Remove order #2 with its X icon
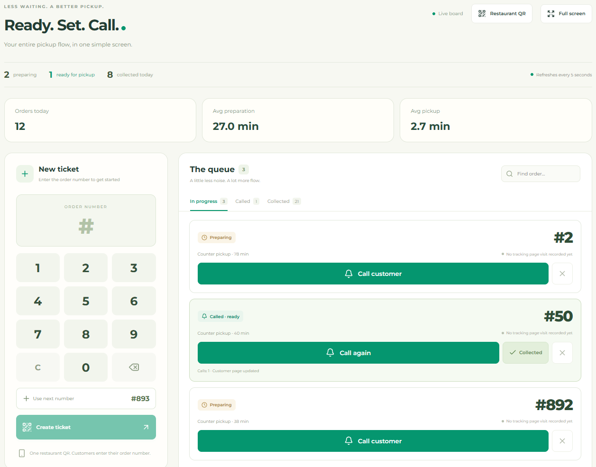This screenshot has height=467, width=596. [562, 274]
